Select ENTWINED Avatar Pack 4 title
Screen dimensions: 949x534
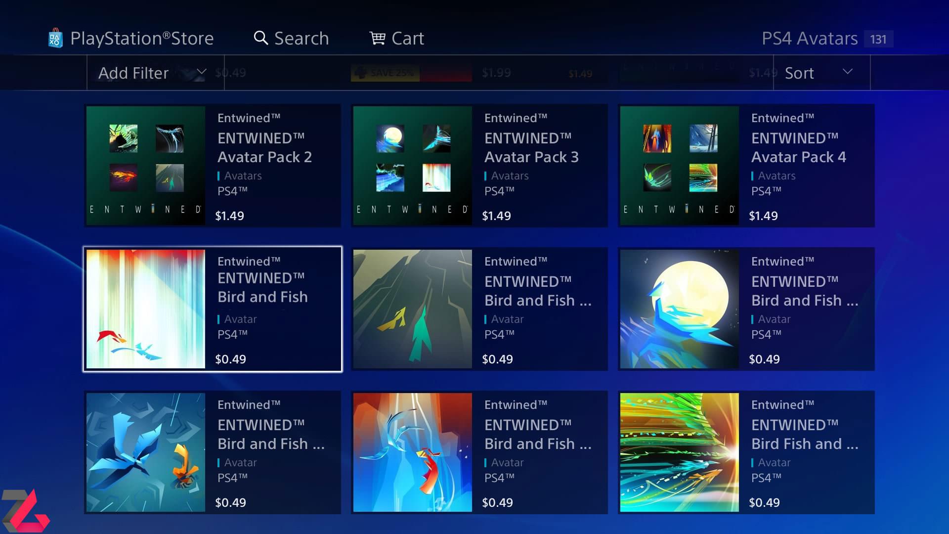(799, 147)
